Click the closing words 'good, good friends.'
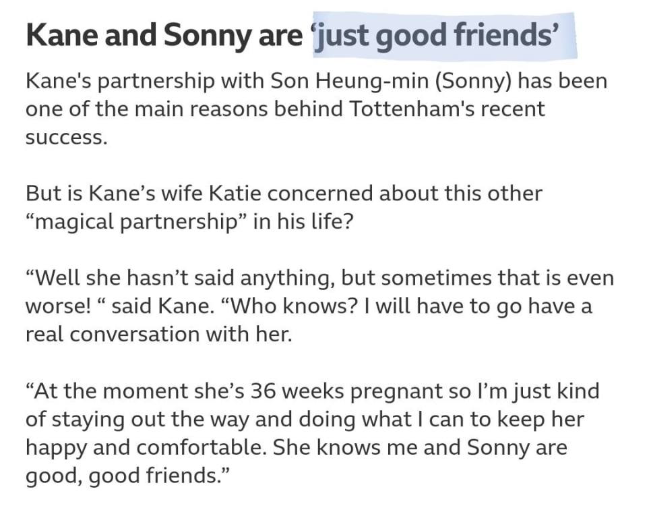Viewport: 647px width, 508px height. (127, 476)
